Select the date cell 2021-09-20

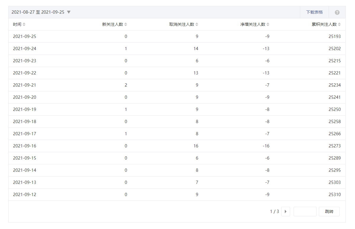25,97
